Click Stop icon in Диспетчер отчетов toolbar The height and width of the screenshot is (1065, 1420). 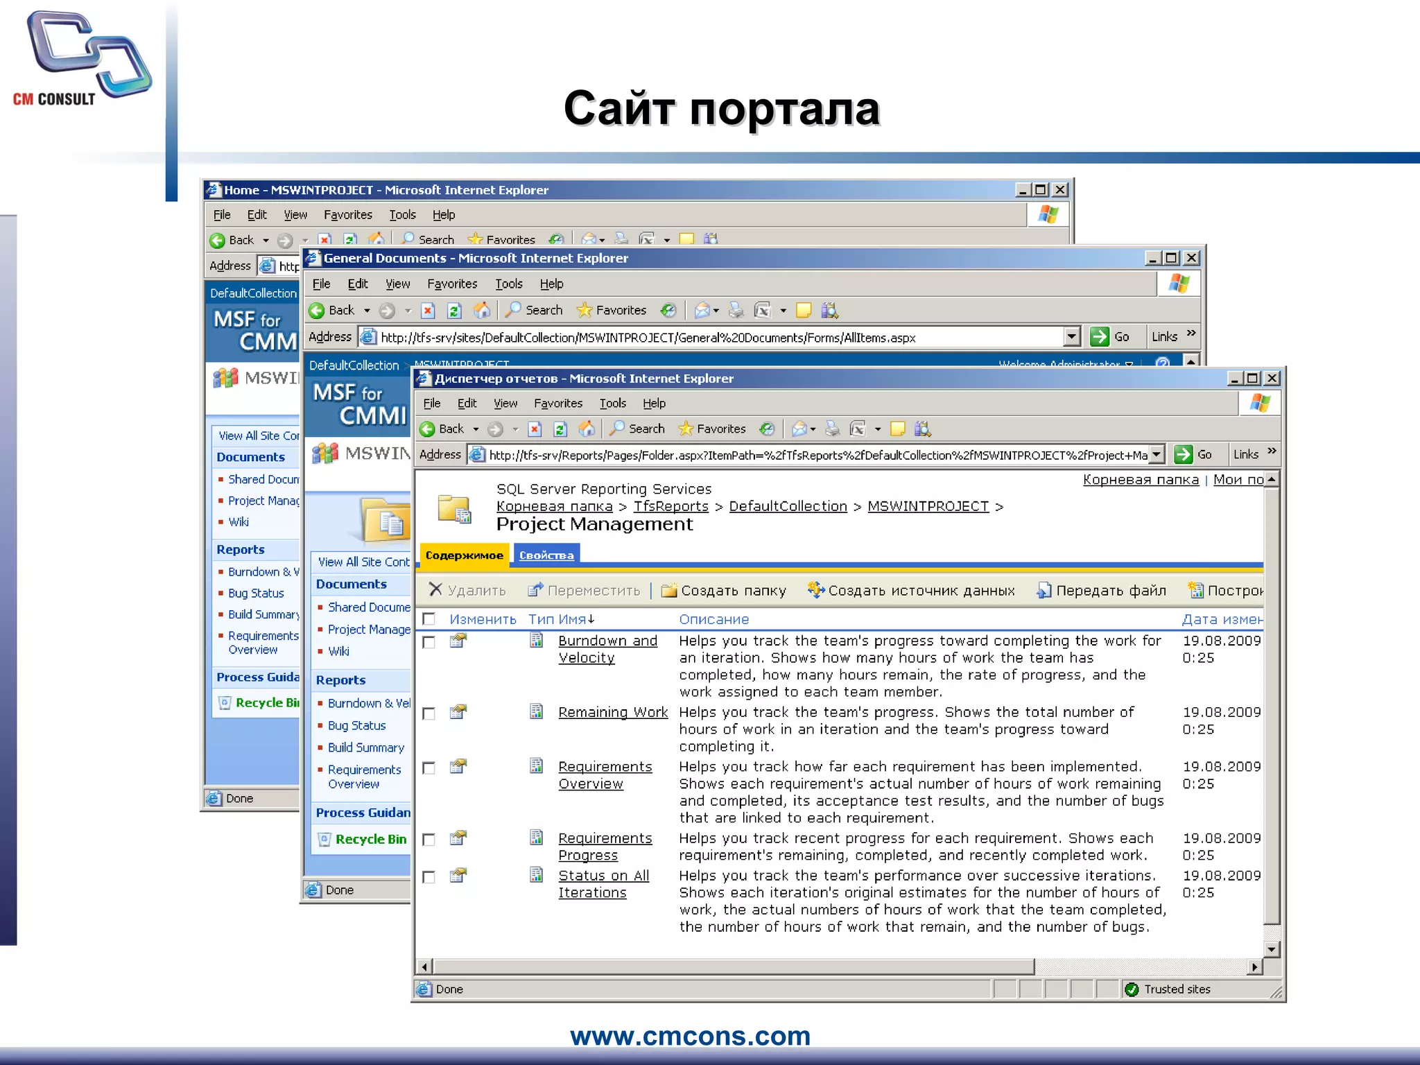click(535, 429)
